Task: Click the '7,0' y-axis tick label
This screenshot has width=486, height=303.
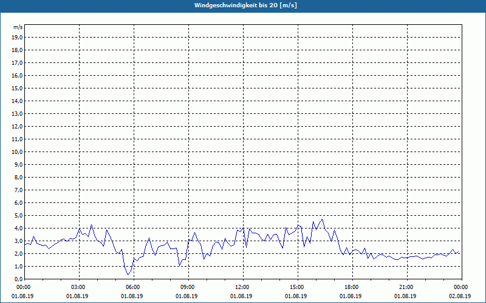Action: (x=18, y=190)
